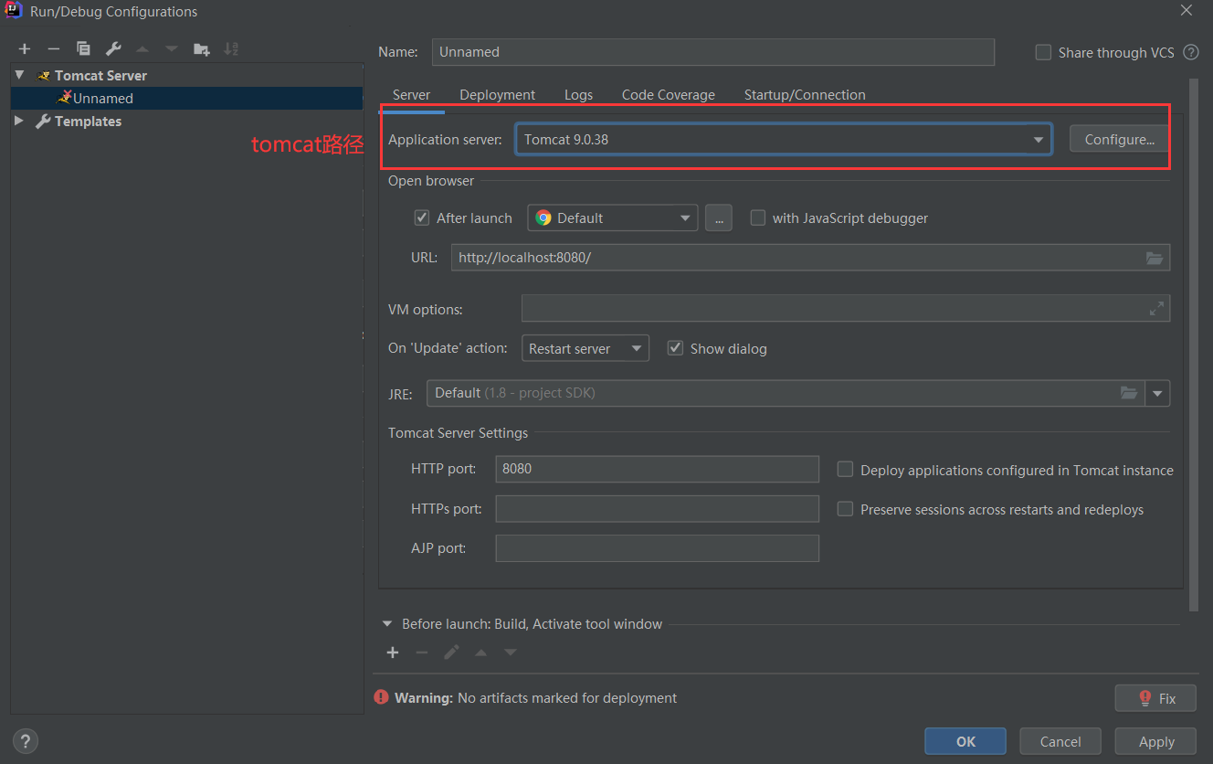Switch to the Logs tab

point(578,95)
